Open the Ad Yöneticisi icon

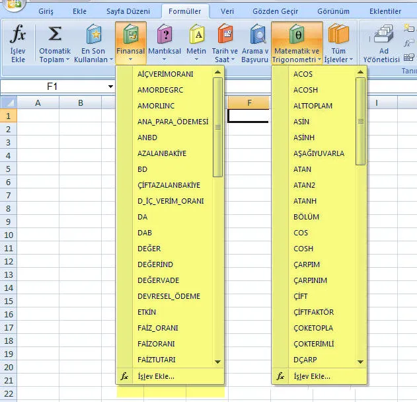[x=384, y=34]
